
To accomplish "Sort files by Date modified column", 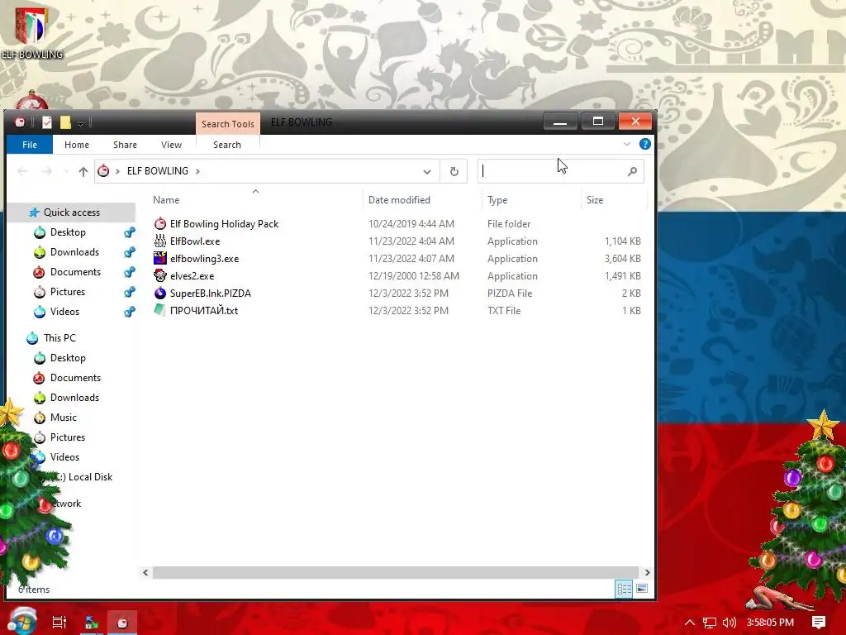I will click(x=399, y=200).
